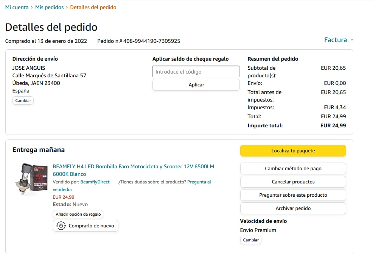Click Añadir opción de regalo
373x260 pixels.
click(78, 214)
